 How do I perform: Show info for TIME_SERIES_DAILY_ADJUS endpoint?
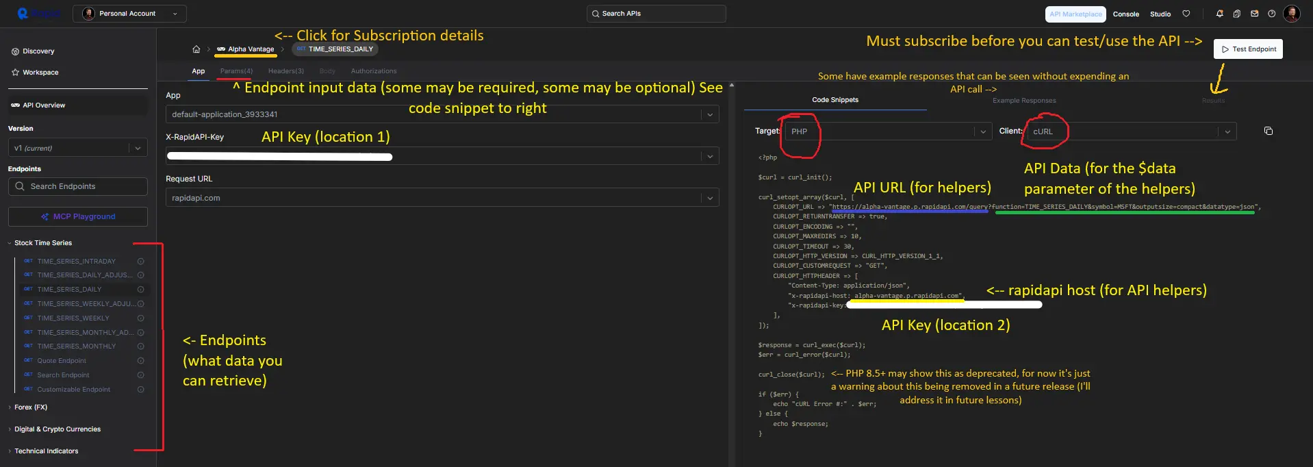[140, 275]
